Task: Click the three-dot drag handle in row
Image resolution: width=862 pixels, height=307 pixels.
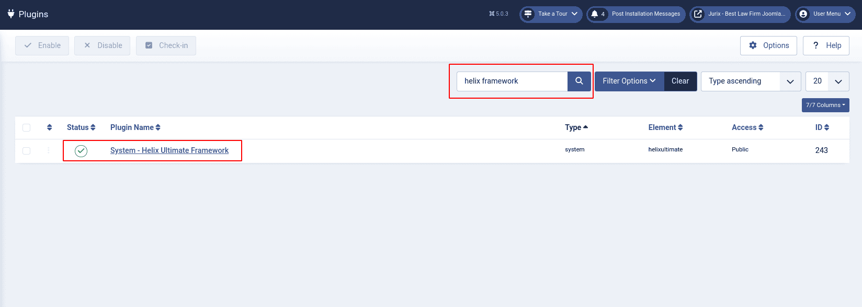Action: [49, 150]
